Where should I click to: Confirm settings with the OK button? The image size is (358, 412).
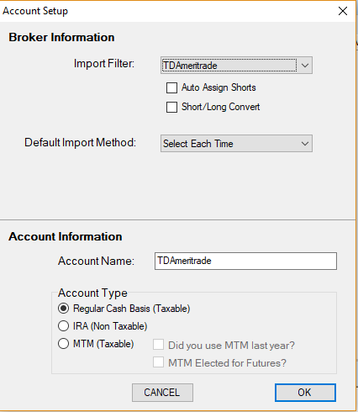coord(305,393)
